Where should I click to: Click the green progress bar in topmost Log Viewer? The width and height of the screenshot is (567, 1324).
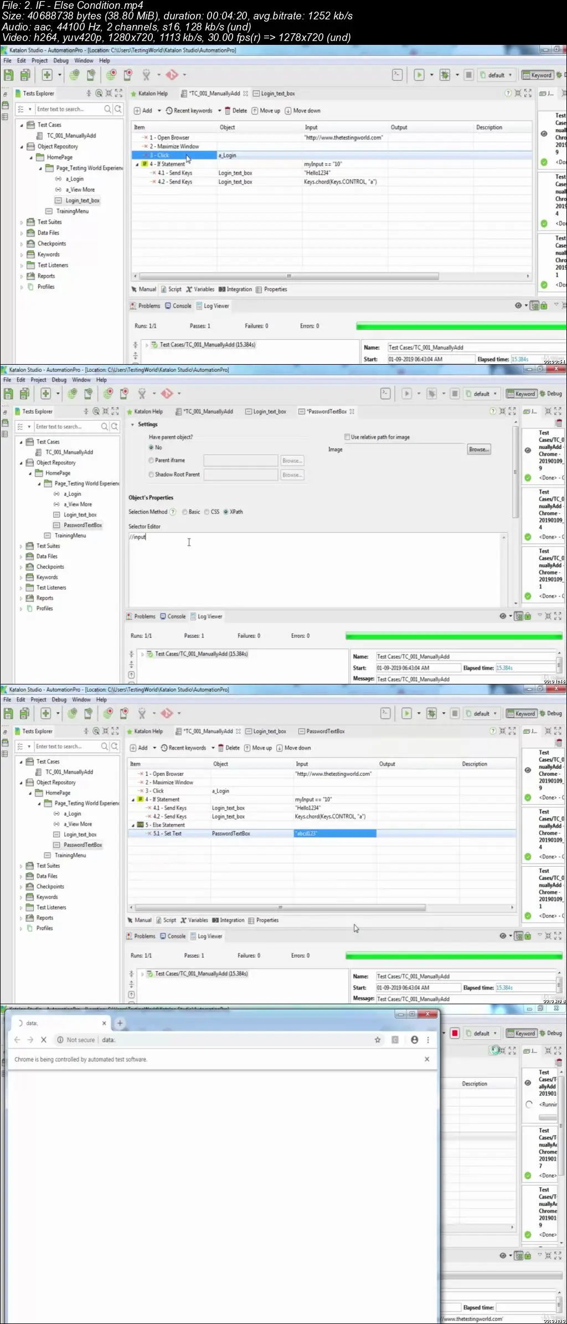tap(461, 326)
